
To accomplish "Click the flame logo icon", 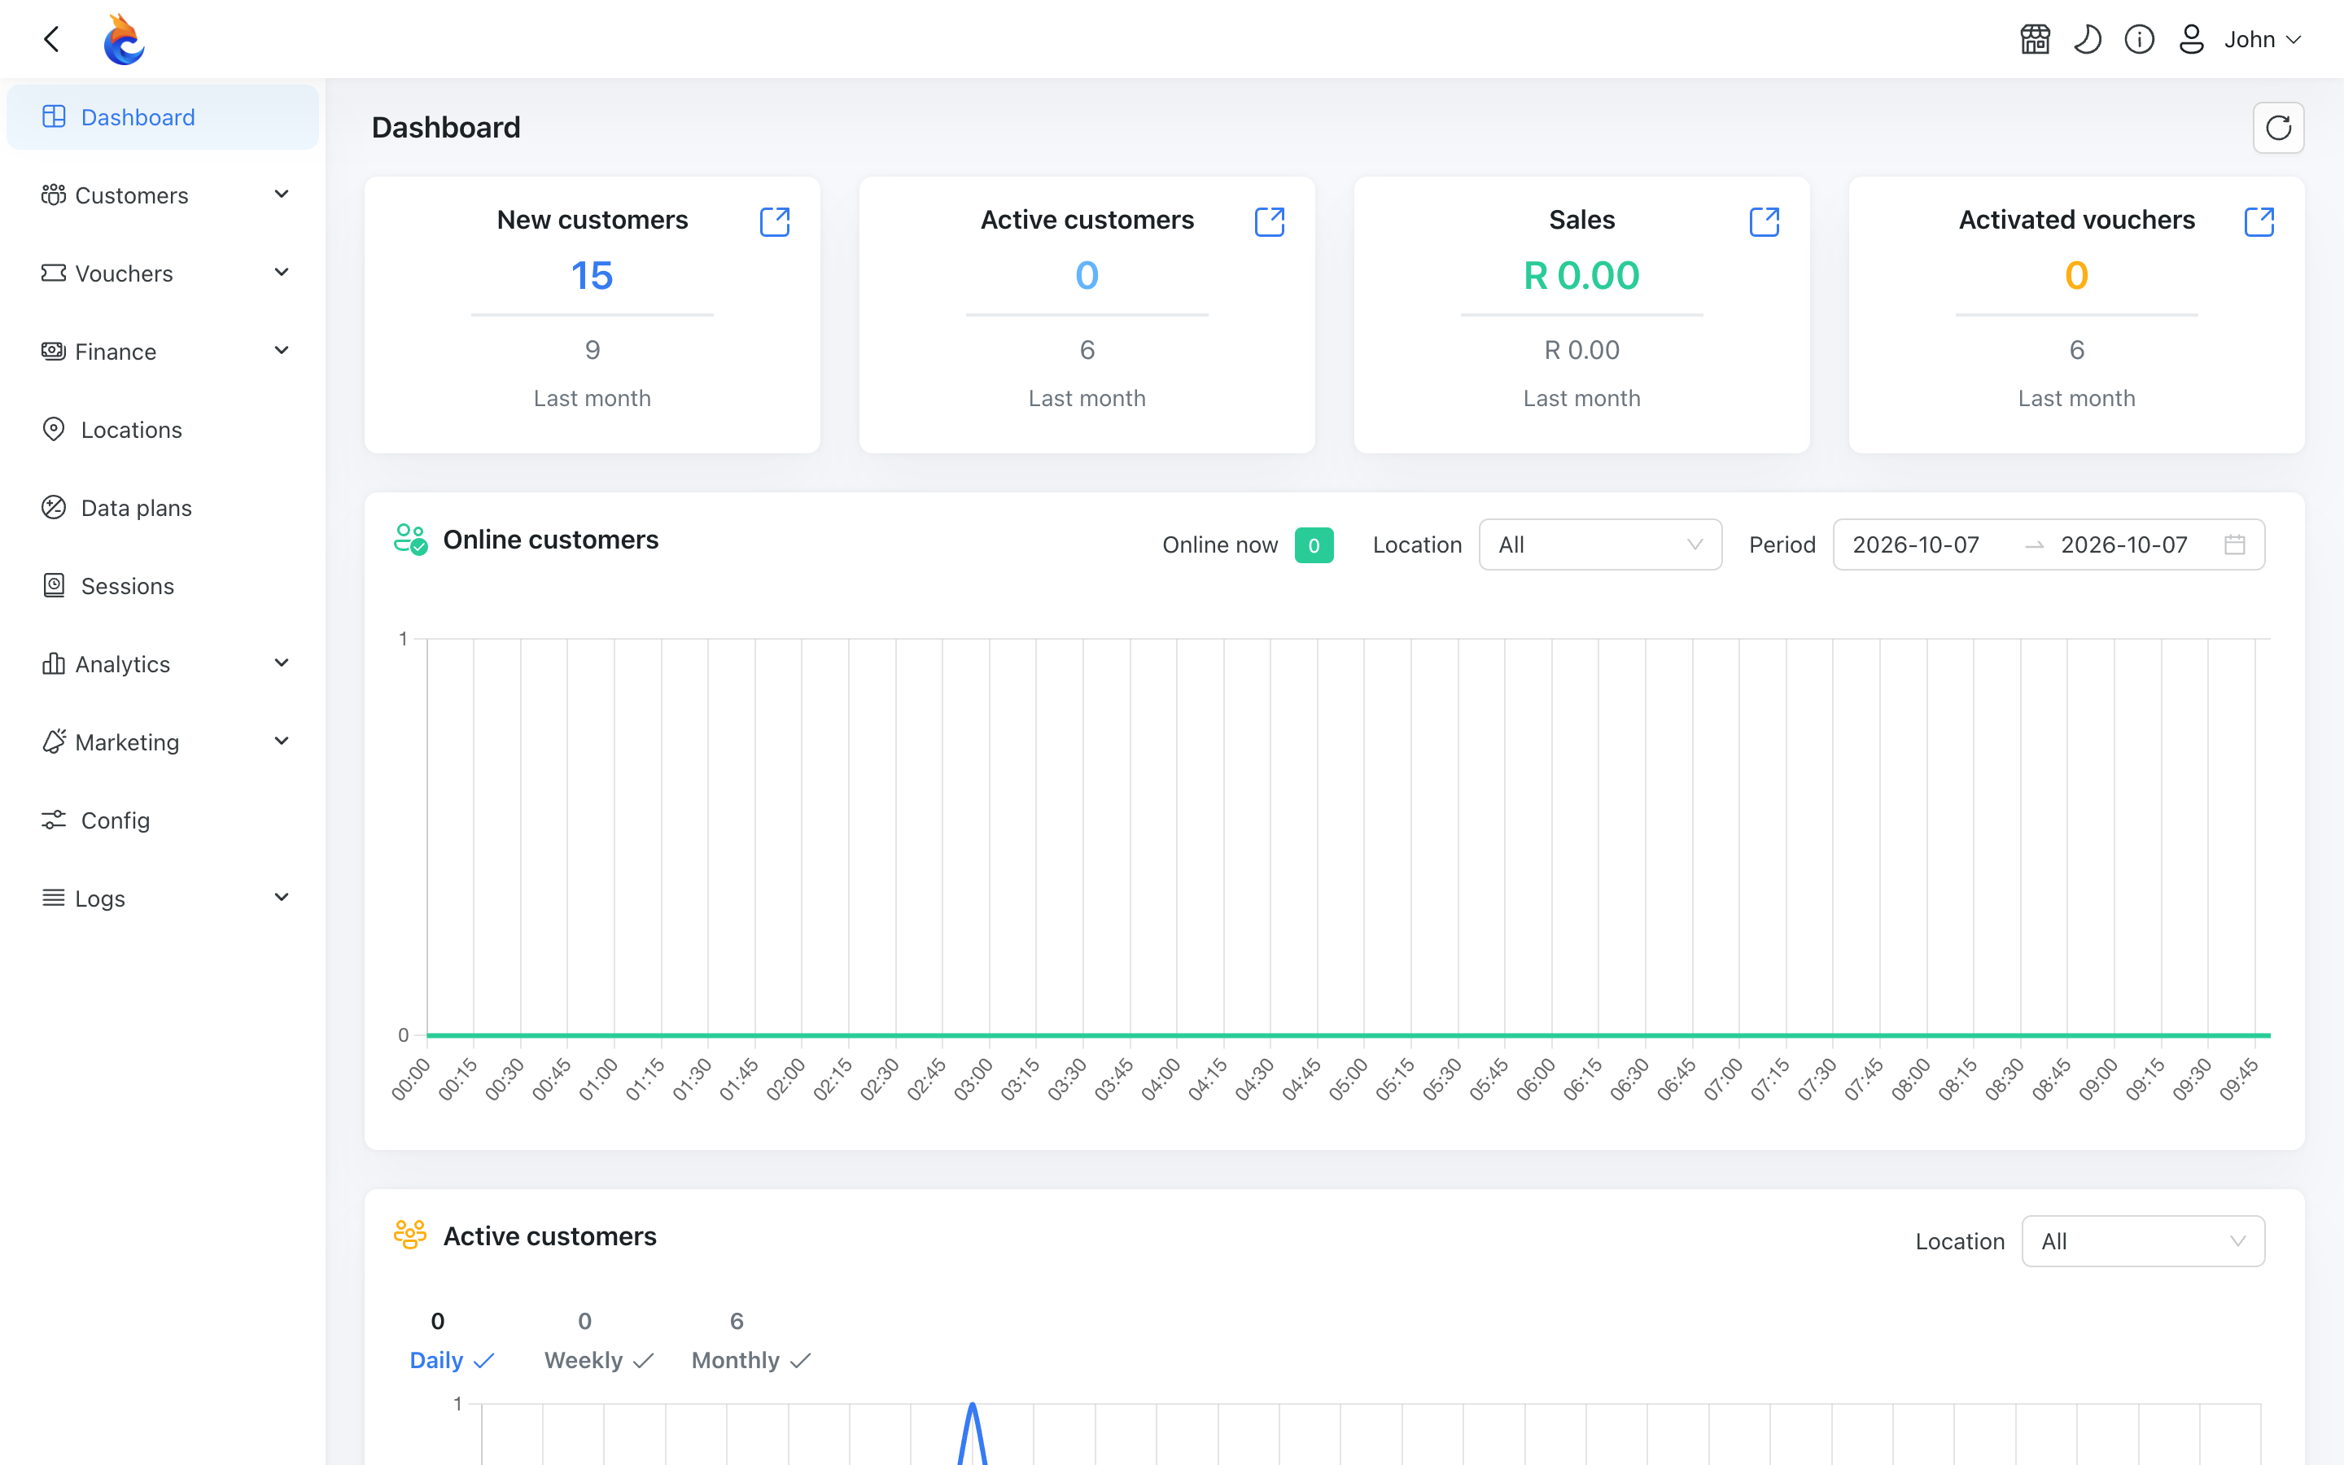I will point(124,40).
